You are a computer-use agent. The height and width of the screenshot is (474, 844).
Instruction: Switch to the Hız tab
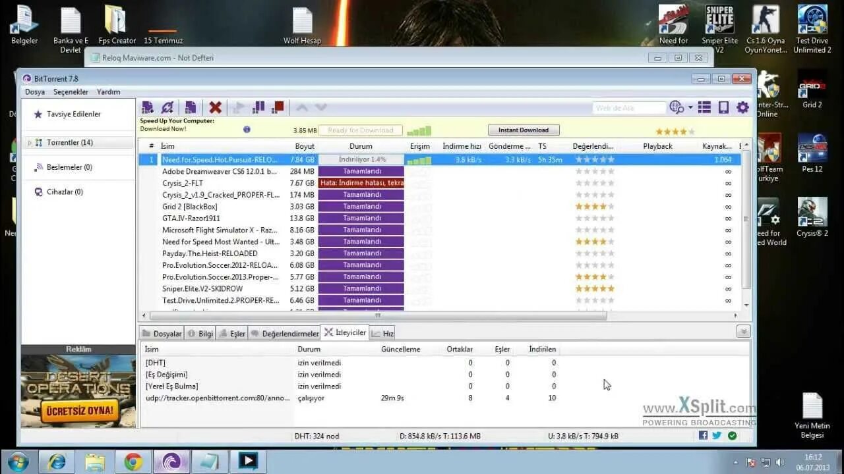383,334
